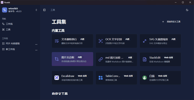194x100 pixels.
Task: Click the 工作流 navigation link icon
Action: (3, 24)
